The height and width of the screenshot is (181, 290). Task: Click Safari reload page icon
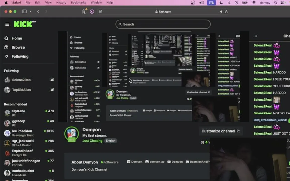click(226, 12)
